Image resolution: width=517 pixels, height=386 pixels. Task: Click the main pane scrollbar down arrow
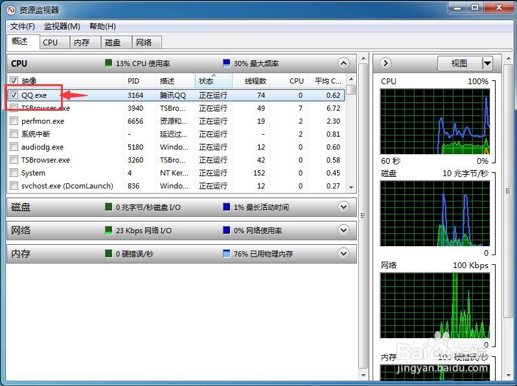pos(363,375)
